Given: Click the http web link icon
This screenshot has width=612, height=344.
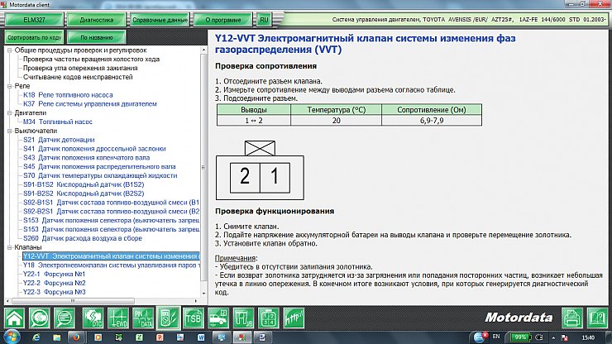Looking at the screenshot, I should 294,318.
